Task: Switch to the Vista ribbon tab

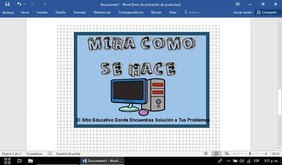Action: click(172, 12)
